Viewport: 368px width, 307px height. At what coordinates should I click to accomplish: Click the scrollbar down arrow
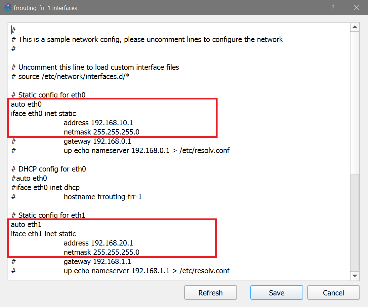pyautogui.click(x=355, y=276)
